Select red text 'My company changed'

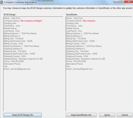(x=31, y=21)
